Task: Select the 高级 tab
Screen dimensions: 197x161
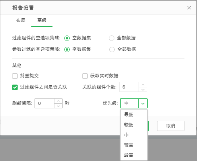Action: coord(42,20)
